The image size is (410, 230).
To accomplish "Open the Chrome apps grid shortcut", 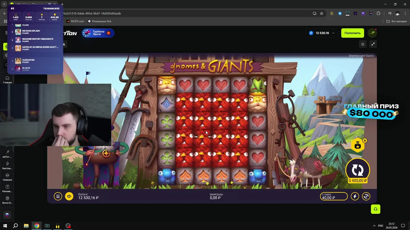I will (5, 21).
